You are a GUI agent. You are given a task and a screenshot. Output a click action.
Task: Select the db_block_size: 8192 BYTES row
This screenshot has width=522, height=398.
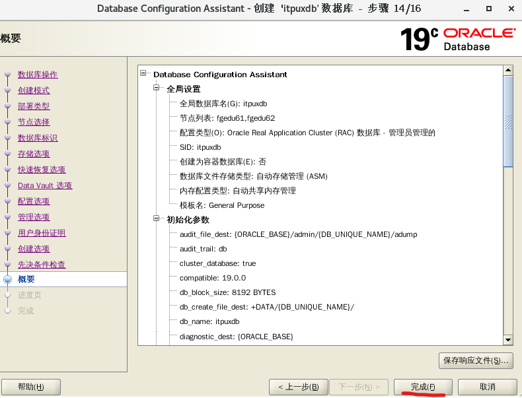coord(228,292)
